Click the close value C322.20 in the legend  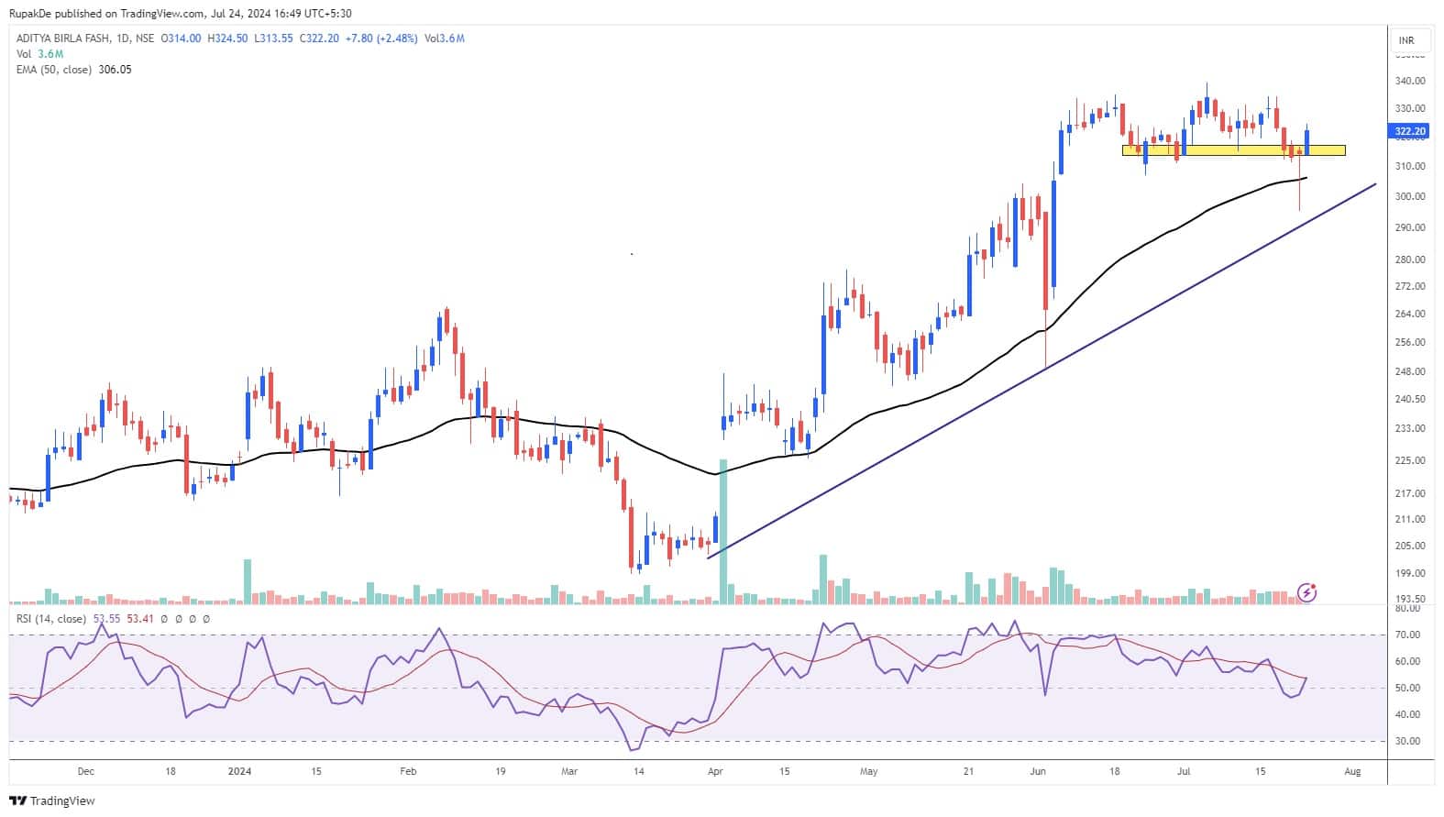pos(319,39)
